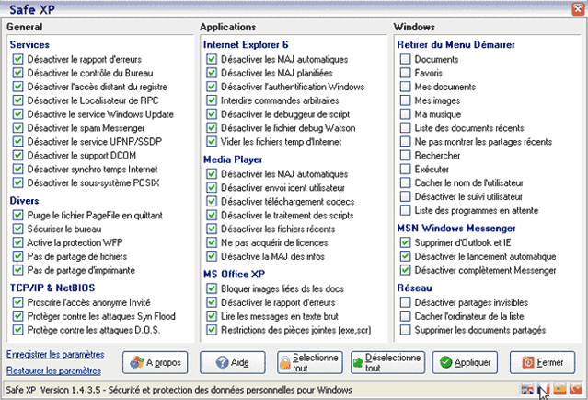Toggle Désactive le service Windows Update
588x400 pixels.
pos(17,113)
